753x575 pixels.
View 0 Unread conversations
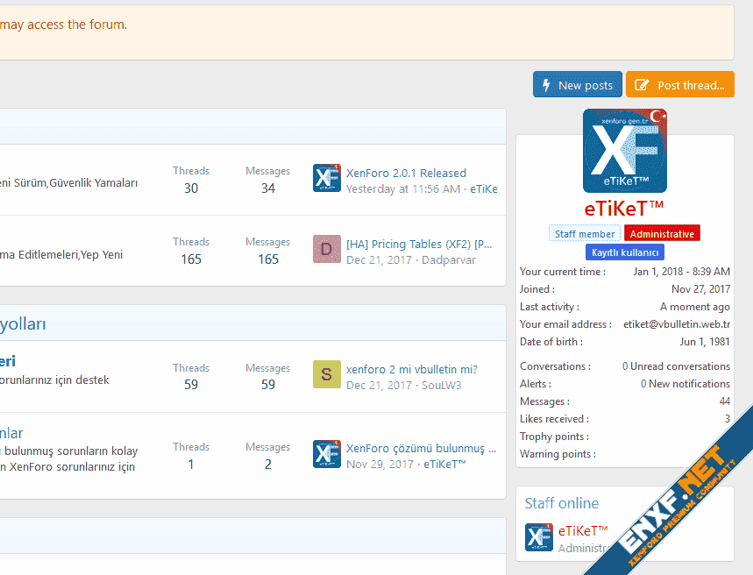(x=676, y=366)
